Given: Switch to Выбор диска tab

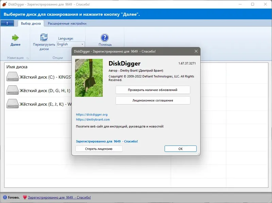Looking at the screenshot, I should [x=31, y=23].
